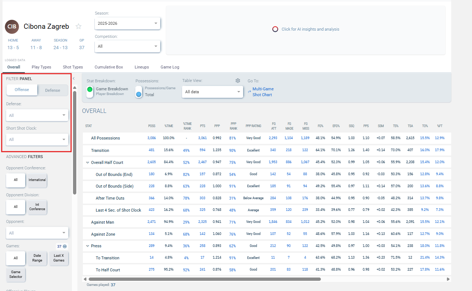Click the Last X Games button

click(x=59, y=258)
